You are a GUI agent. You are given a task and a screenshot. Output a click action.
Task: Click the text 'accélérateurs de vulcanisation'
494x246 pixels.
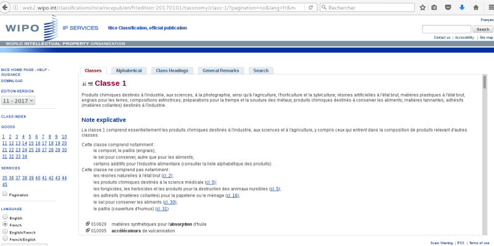pos(143,231)
